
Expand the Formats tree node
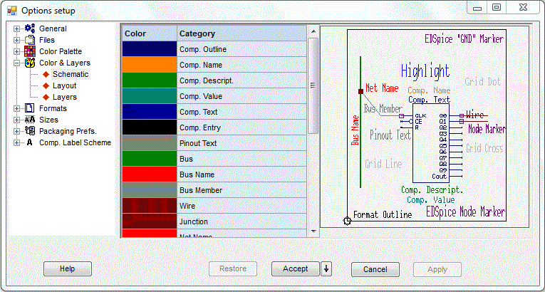[x=16, y=108]
